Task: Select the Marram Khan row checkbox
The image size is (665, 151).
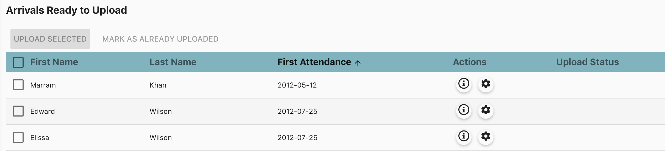Action: (x=18, y=85)
